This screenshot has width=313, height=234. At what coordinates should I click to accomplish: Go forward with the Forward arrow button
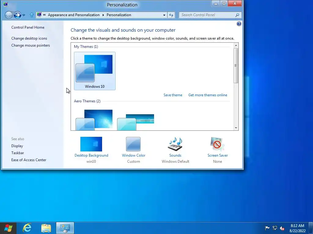click(17, 15)
